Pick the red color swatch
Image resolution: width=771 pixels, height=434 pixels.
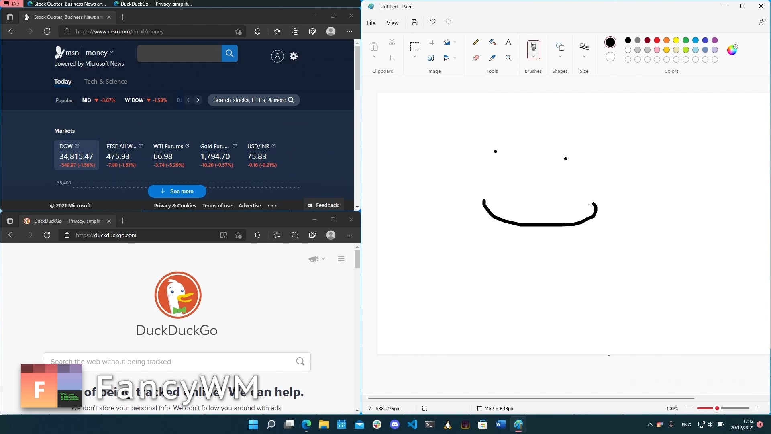[x=657, y=40]
